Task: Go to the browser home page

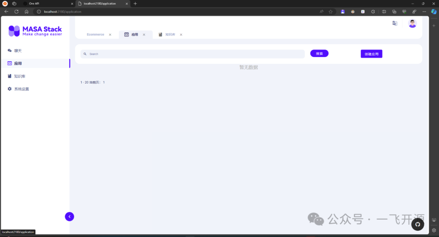Action: click(26, 12)
